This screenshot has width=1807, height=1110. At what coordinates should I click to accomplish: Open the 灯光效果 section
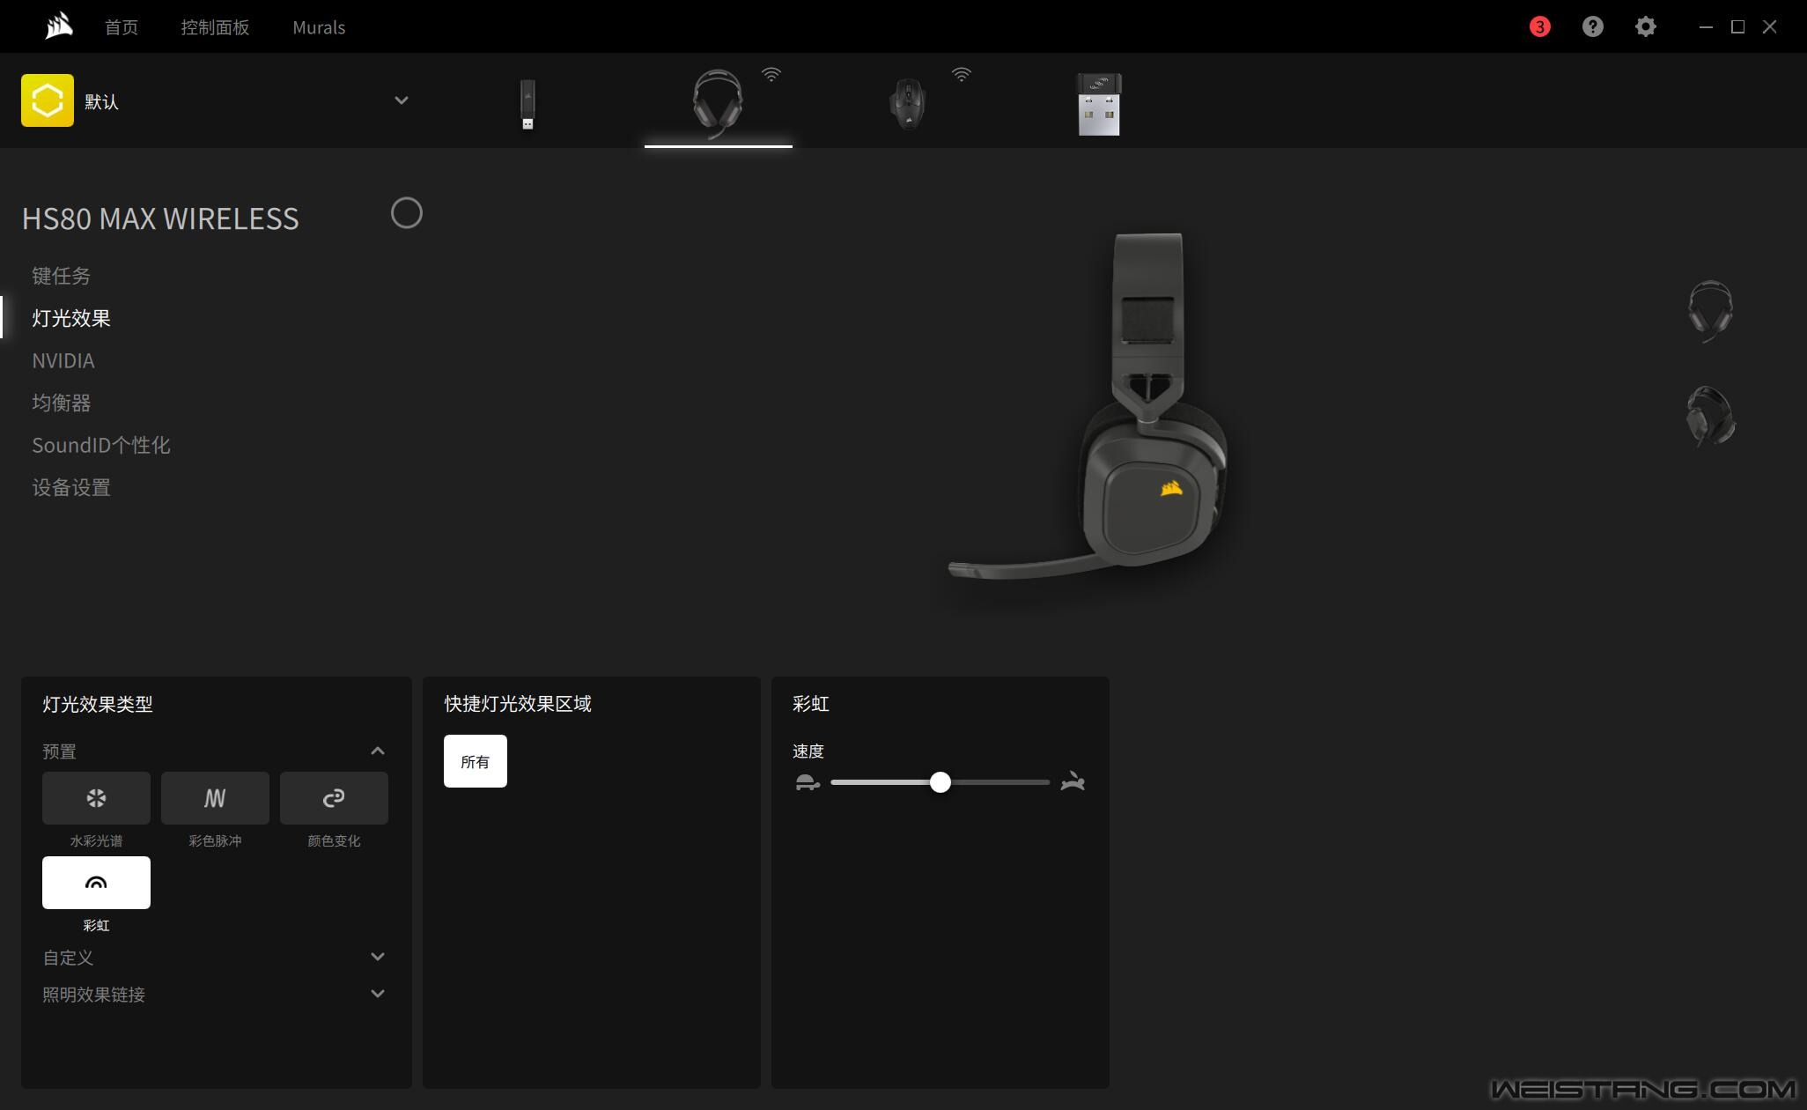[71, 318]
